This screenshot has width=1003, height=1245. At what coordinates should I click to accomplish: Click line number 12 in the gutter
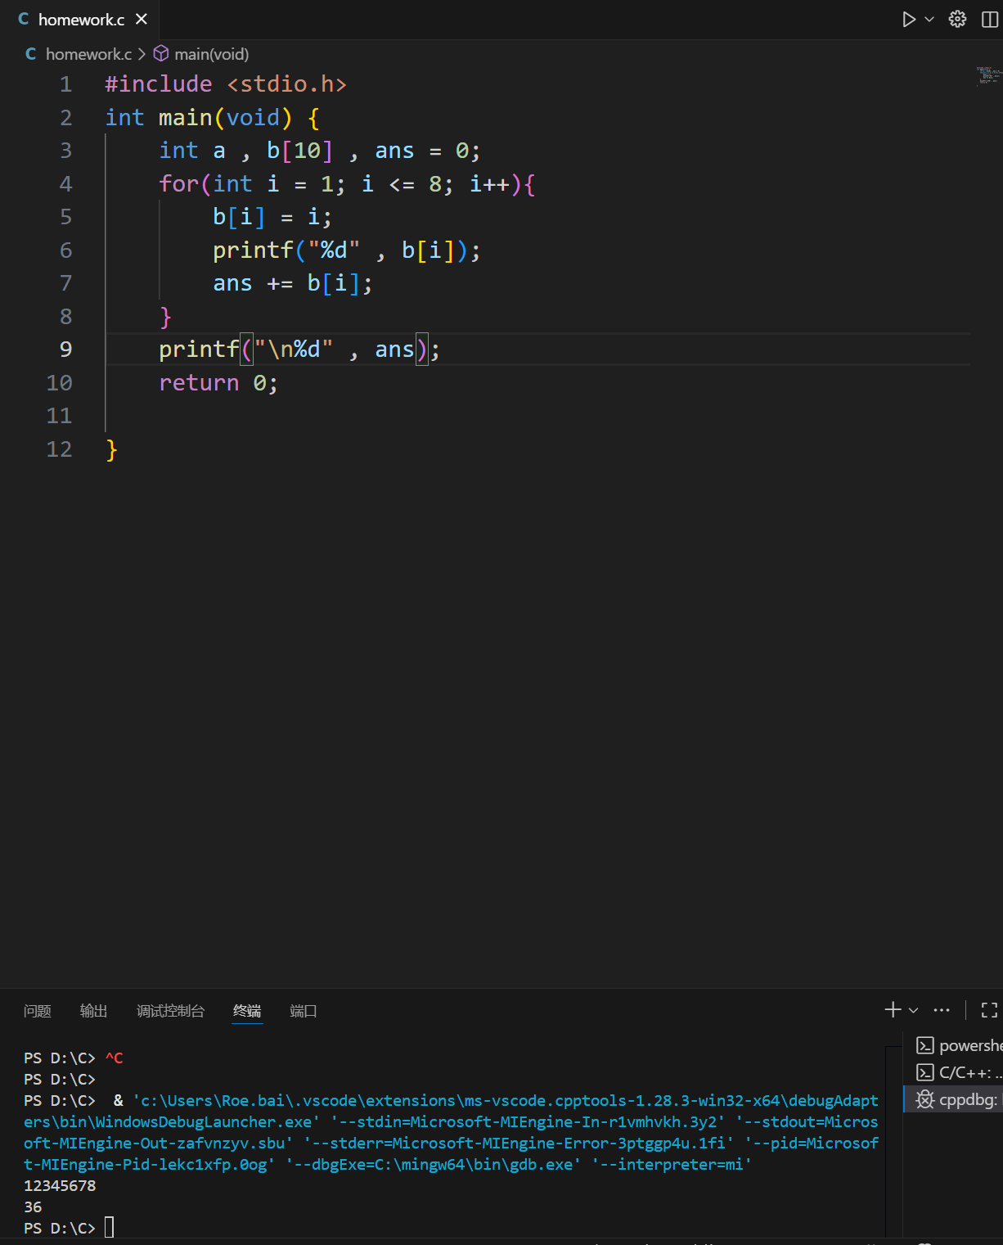pos(59,449)
